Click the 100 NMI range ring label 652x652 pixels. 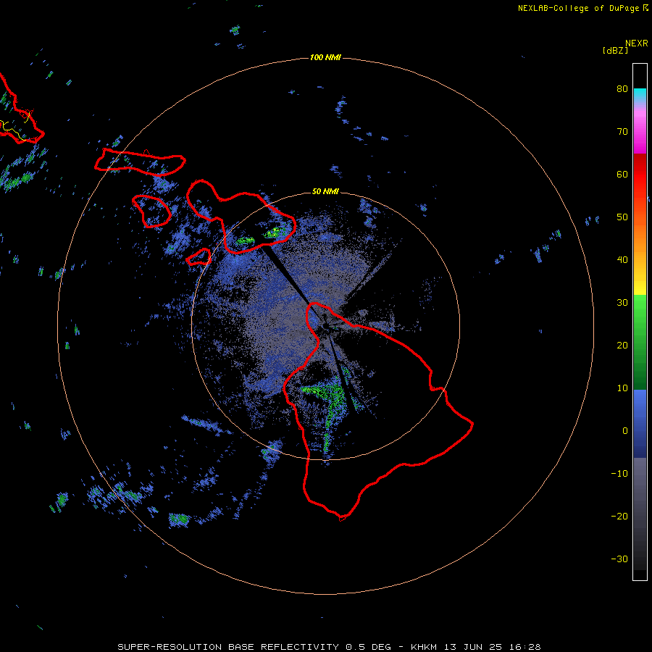(x=325, y=57)
